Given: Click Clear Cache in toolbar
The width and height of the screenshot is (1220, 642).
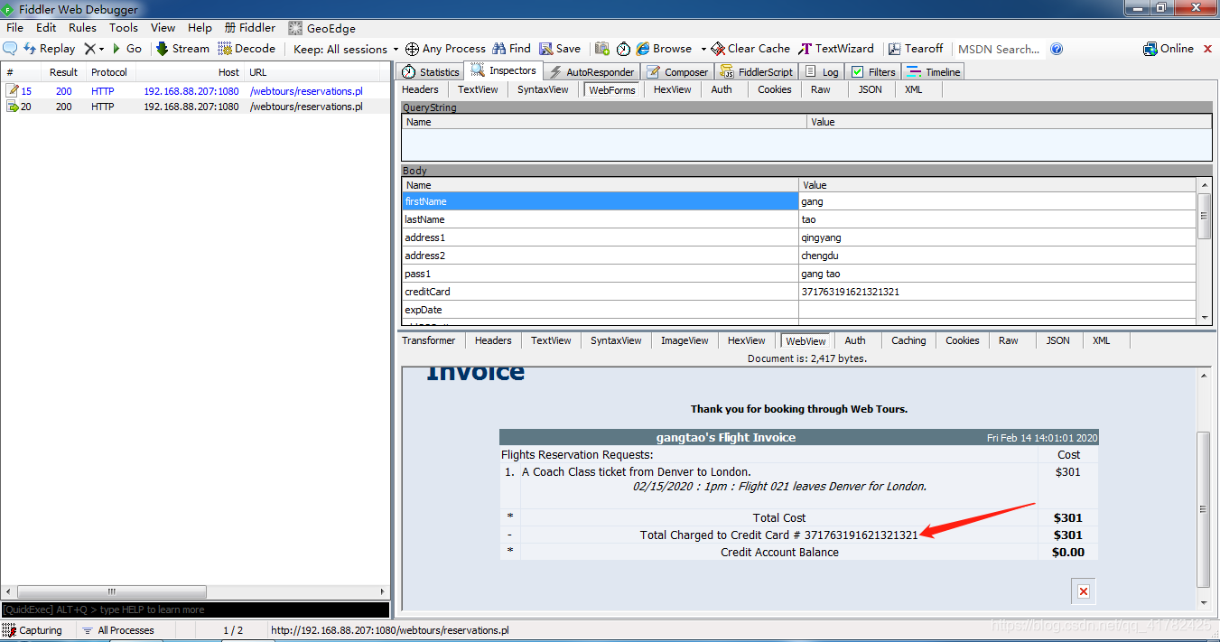Looking at the screenshot, I should click(750, 49).
